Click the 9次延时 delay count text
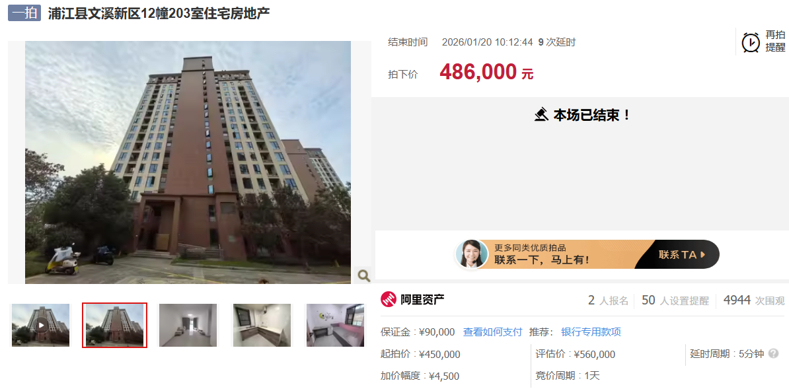The width and height of the screenshot is (789, 389). (x=557, y=42)
